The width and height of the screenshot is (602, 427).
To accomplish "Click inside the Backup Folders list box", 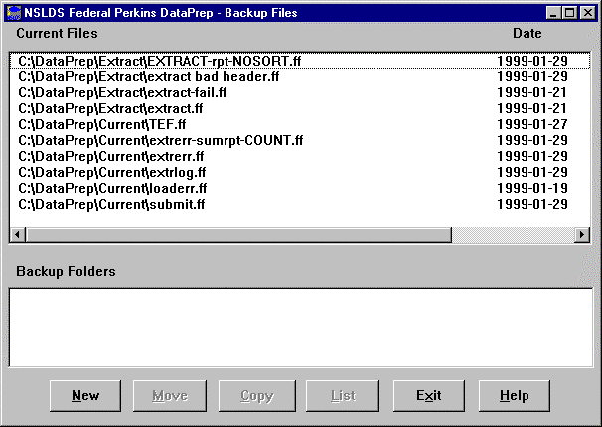I will 301,328.
